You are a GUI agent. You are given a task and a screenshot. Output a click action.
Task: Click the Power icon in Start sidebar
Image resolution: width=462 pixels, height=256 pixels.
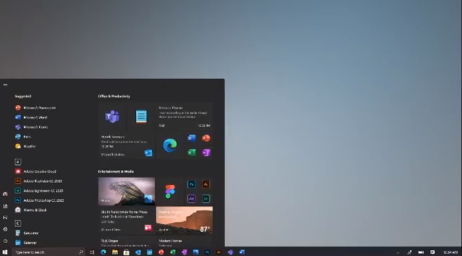5,241
